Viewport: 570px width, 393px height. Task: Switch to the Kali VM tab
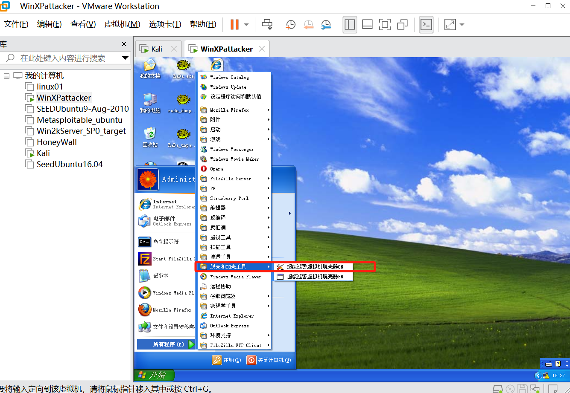157,49
